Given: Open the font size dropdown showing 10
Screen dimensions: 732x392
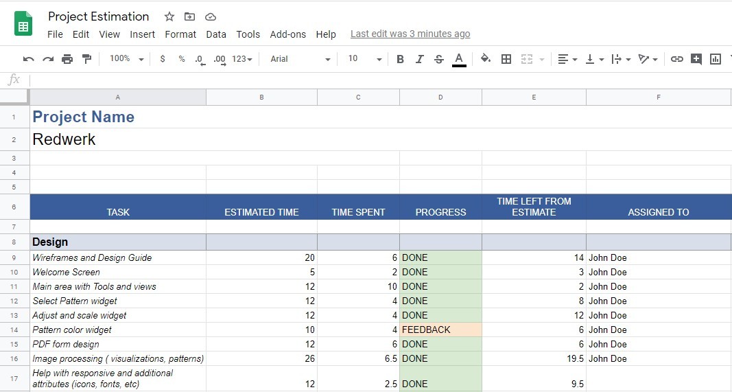Looking at the screenshot, I should tap(364, 59).
